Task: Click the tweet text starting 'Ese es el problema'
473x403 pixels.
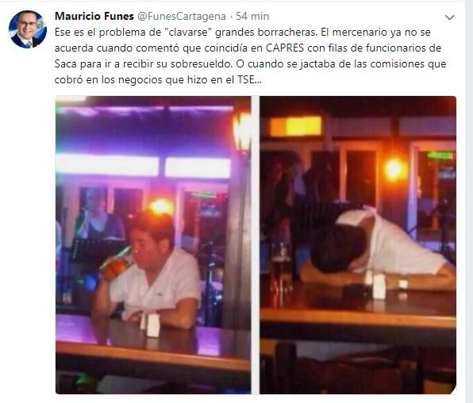Action: [x=250, y=56]
